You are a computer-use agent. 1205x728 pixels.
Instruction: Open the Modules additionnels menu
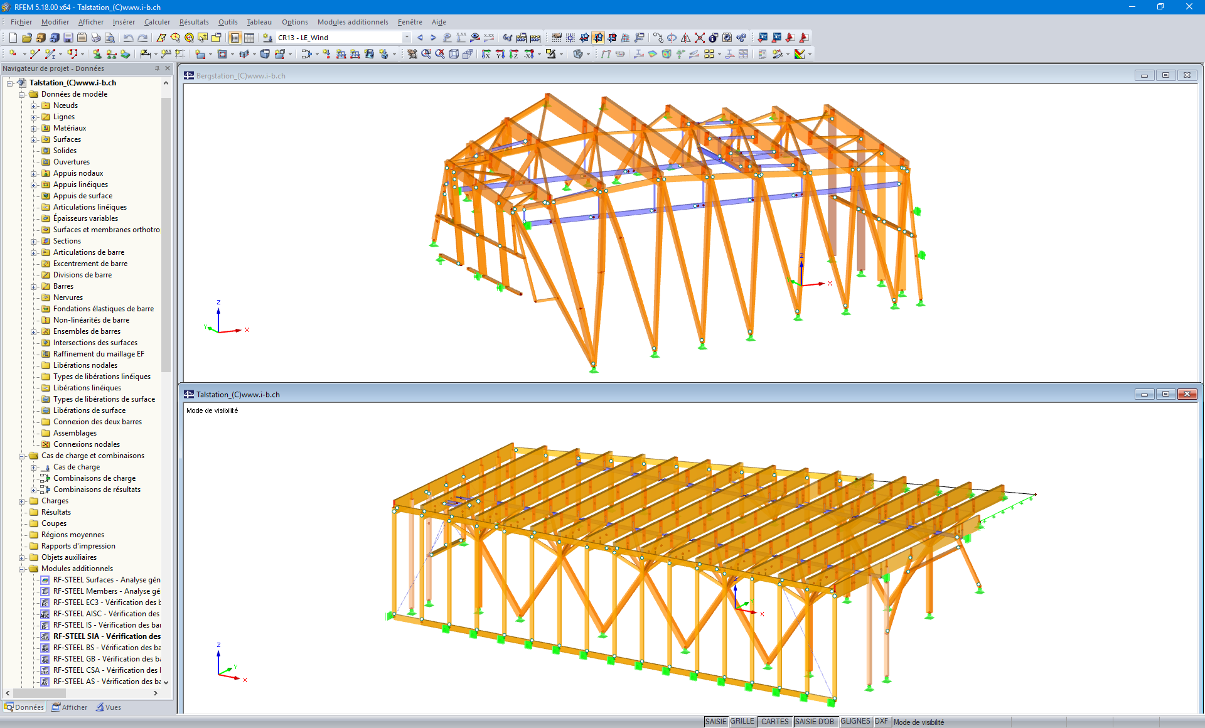(x=353, y=22)
